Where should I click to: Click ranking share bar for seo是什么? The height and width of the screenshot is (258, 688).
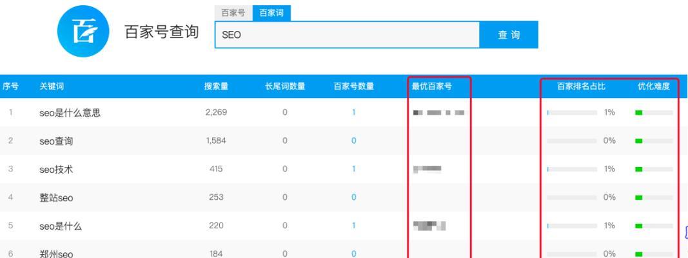[x=572, y=226]
